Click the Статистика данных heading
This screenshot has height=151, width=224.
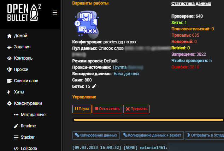[x=191, y=4]
